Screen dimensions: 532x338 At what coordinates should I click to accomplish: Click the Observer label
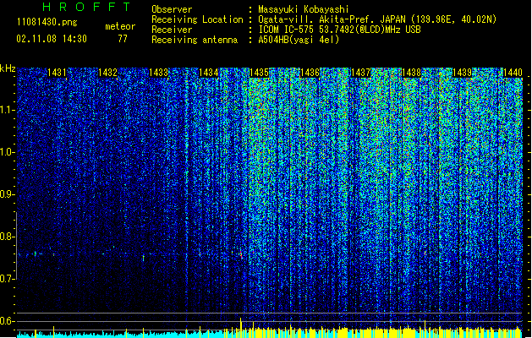(172, 9)
